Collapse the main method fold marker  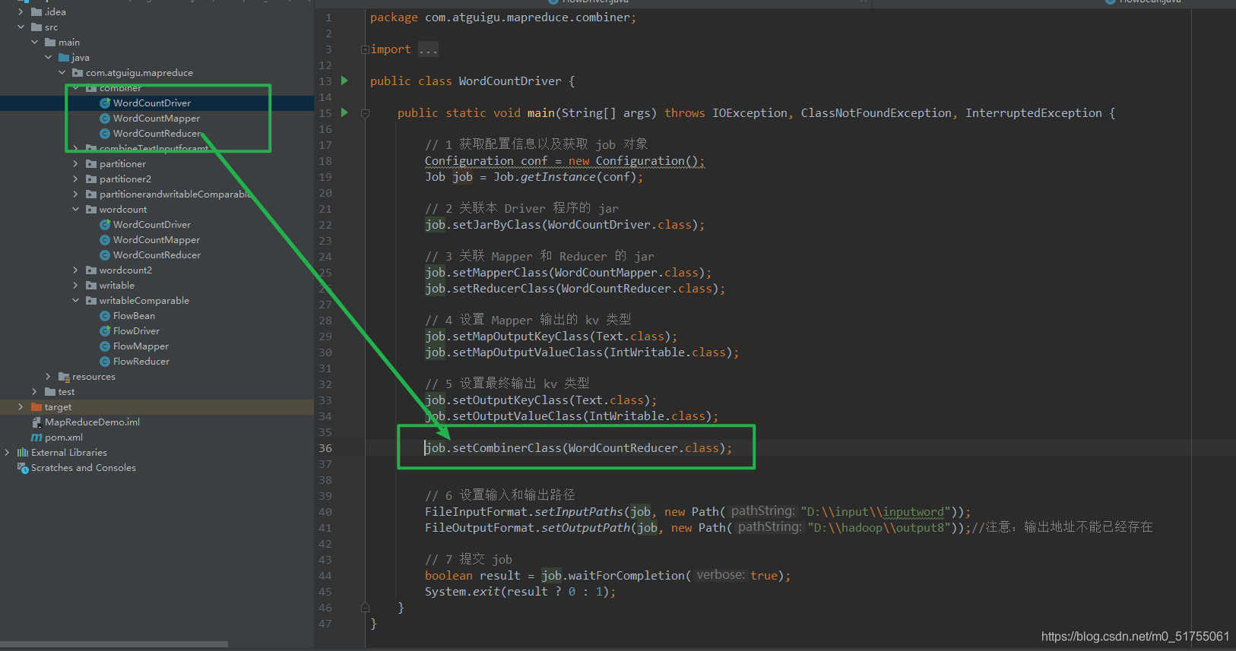coord(365,113)
